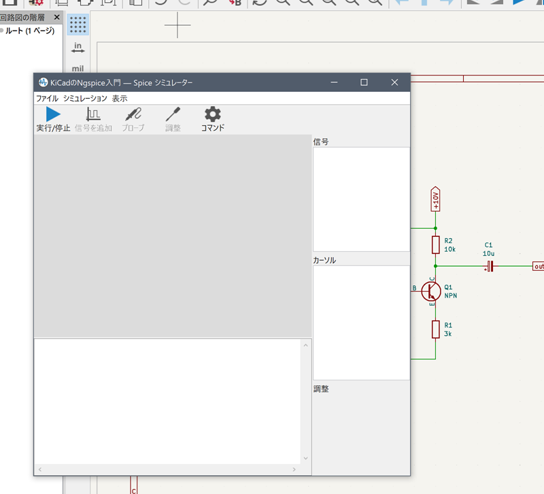
Task: Click the console horizontal scrollbar left arrow
Action: coord(40,470)
